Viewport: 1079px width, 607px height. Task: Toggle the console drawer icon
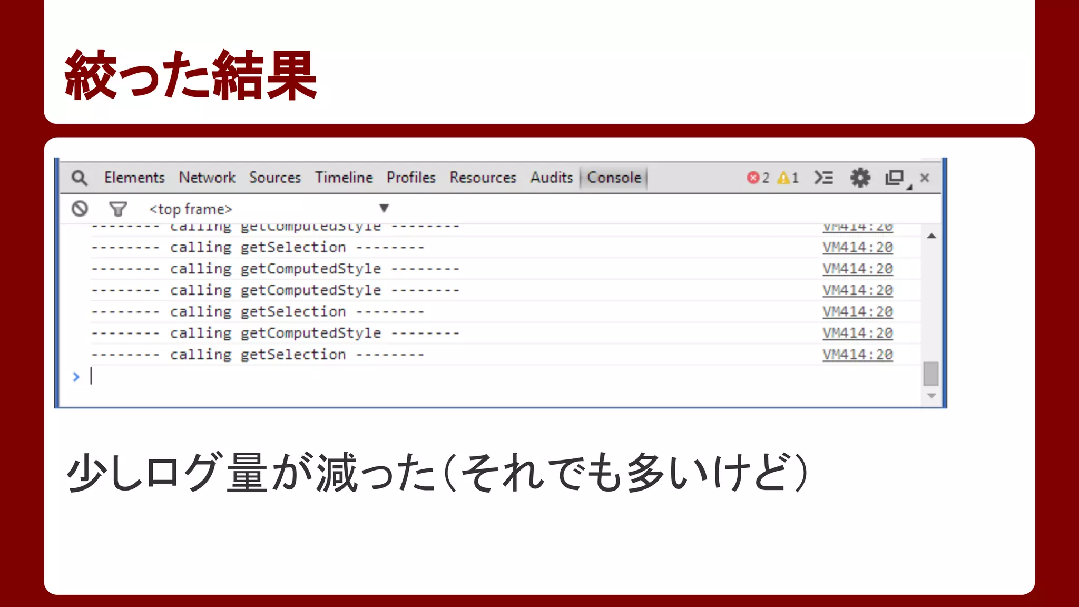point(823,178)
